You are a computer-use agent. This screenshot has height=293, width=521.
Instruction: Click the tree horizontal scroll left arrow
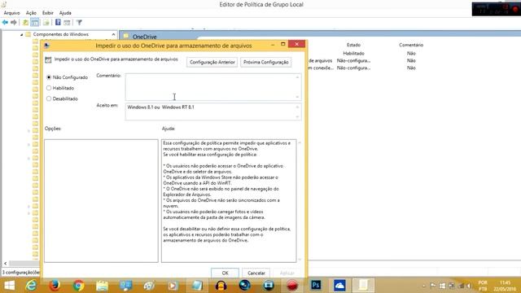click(x=5, y=263)
